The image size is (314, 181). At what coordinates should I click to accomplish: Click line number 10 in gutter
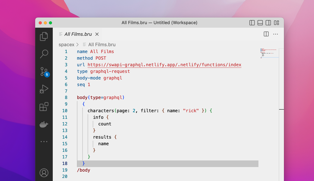[x=65, y=111]
